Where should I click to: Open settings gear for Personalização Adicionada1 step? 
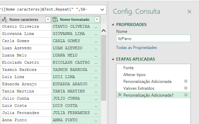[186, 95]
